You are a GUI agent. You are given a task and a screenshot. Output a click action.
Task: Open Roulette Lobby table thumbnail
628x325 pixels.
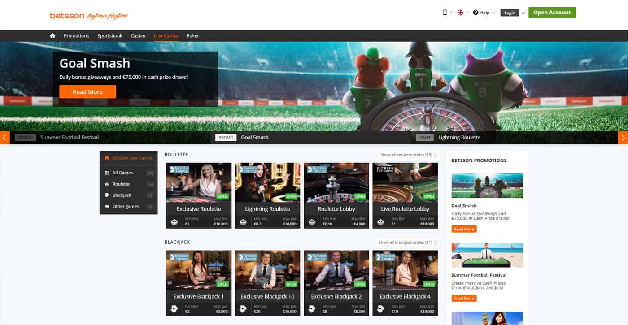336,182
